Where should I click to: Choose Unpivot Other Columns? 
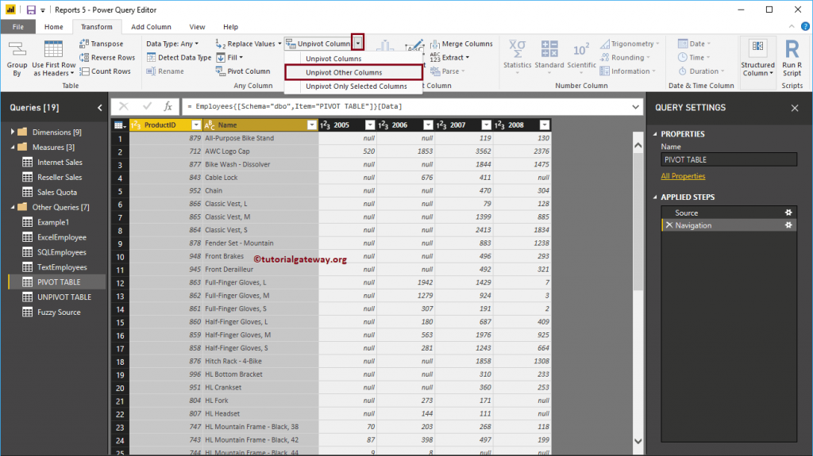click(x=353, y=72)
